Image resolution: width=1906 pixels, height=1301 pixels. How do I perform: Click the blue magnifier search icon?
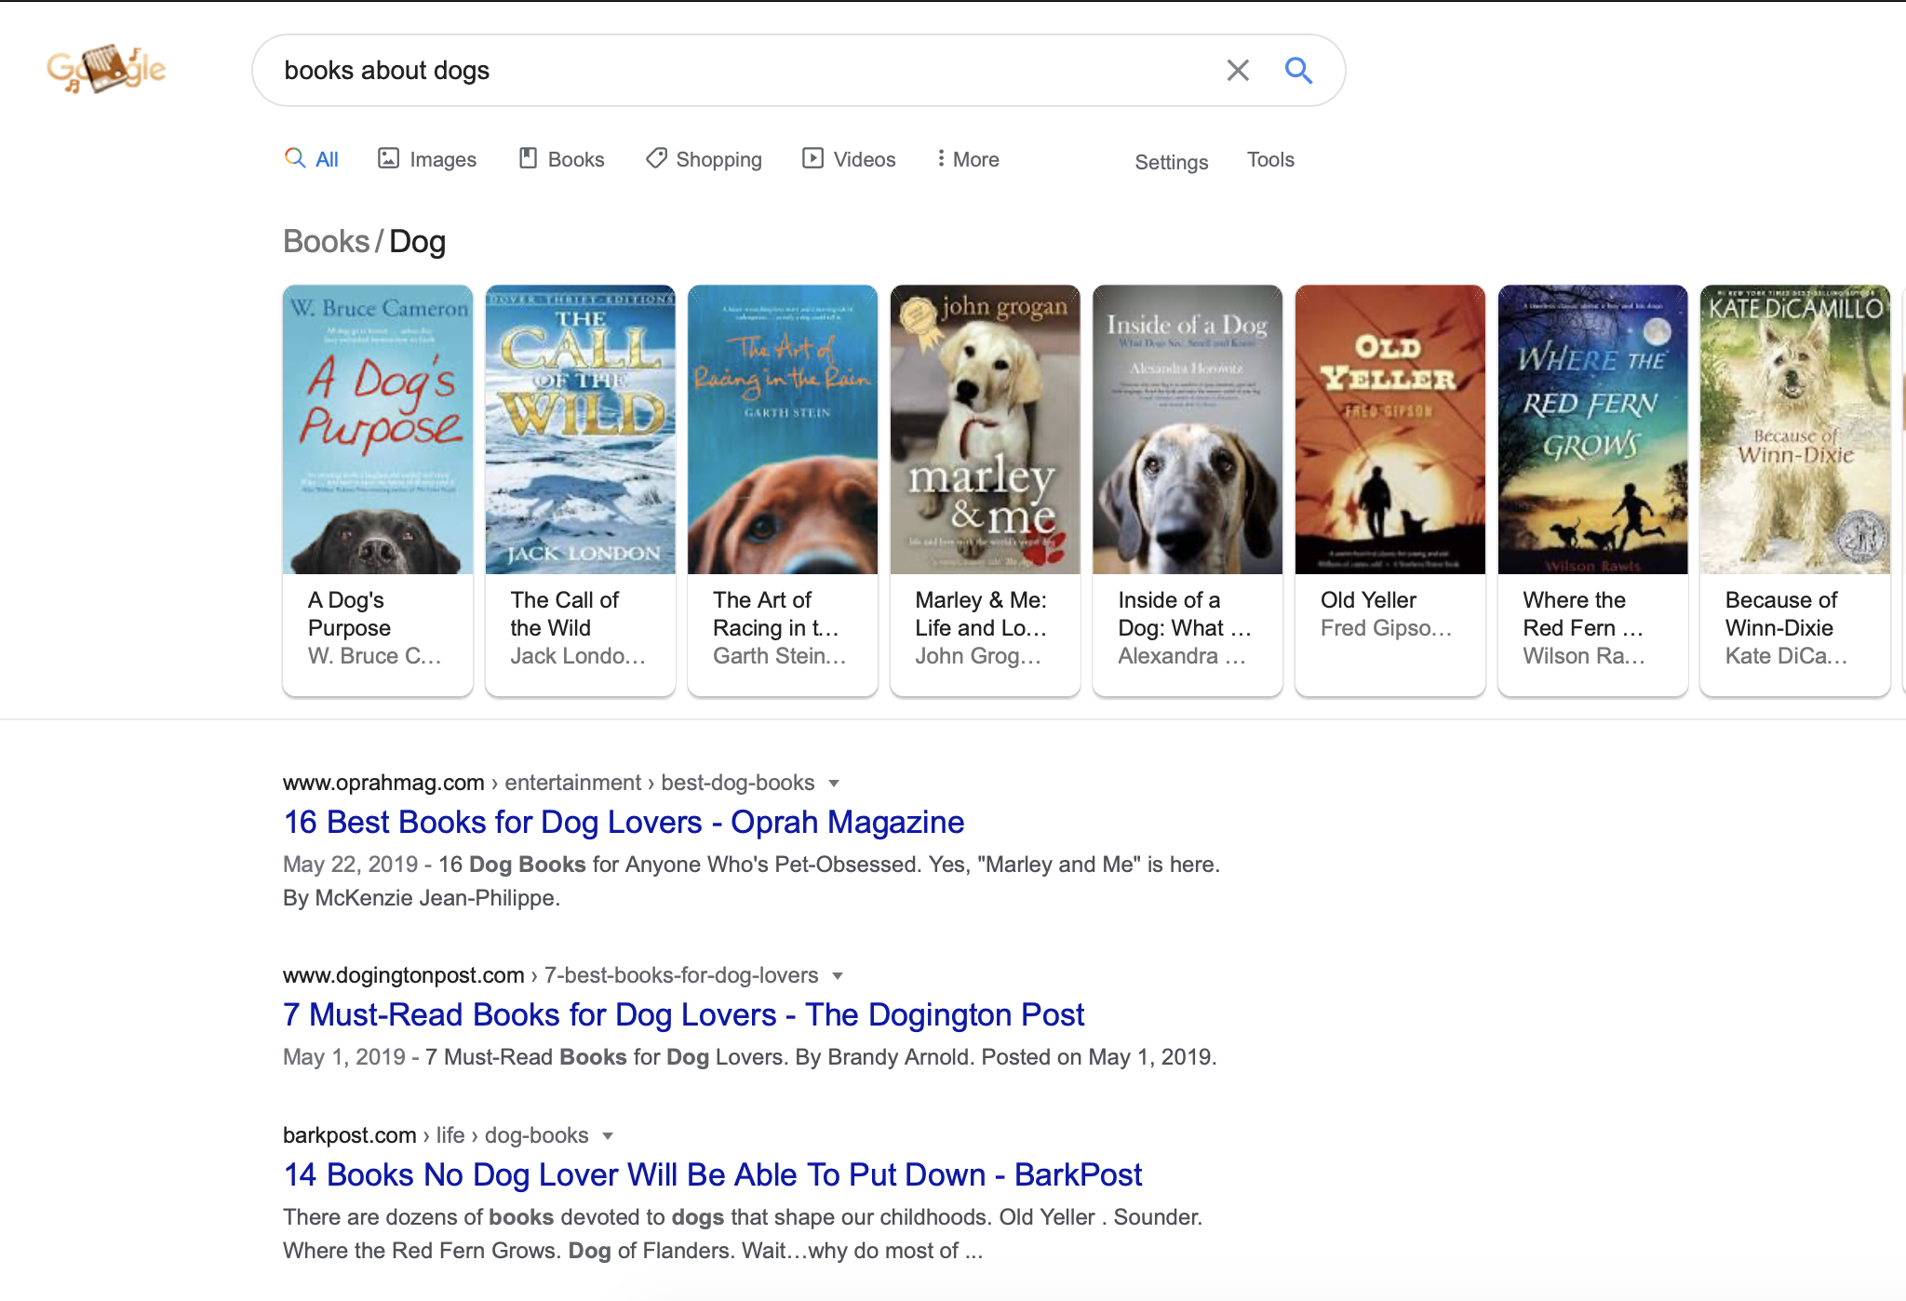tap(1298, 70)
